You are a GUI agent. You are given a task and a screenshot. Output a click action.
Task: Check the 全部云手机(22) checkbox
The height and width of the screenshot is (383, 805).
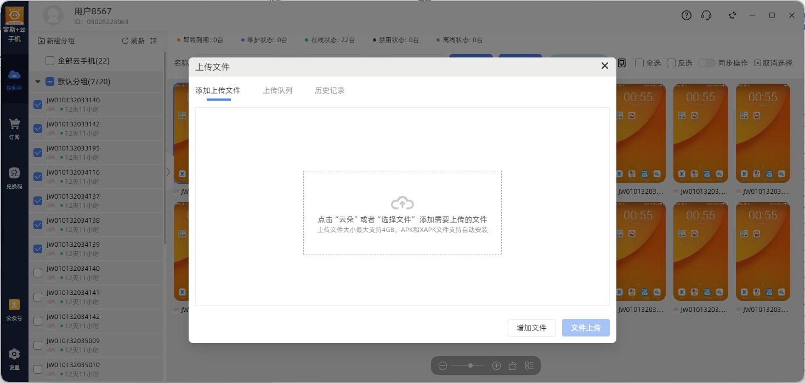click(x=50, y=61)
